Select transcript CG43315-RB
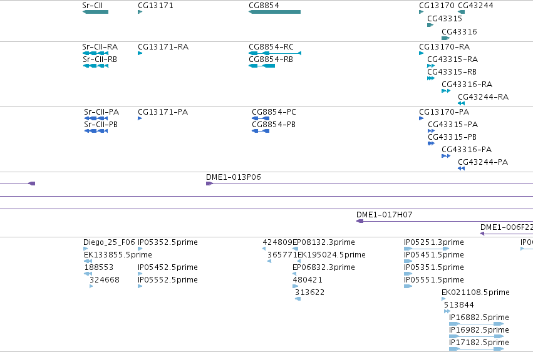The height and width of the screenshot is (352, 533). tap(431, 78)
